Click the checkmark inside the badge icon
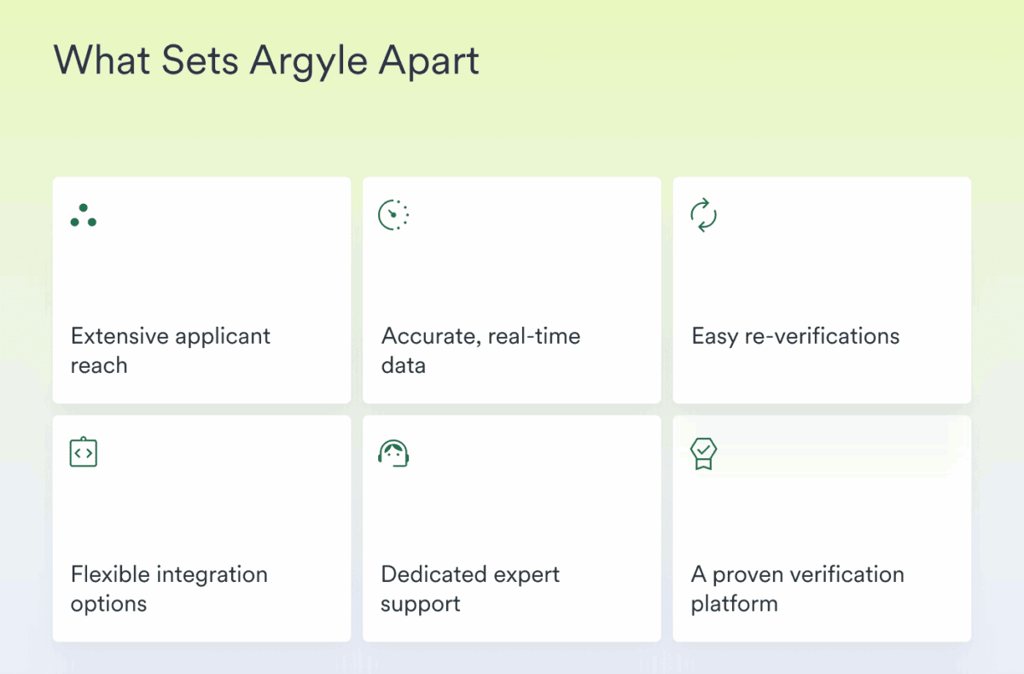The height and width of the screenshot is (674, 1024). pos(704,450)
